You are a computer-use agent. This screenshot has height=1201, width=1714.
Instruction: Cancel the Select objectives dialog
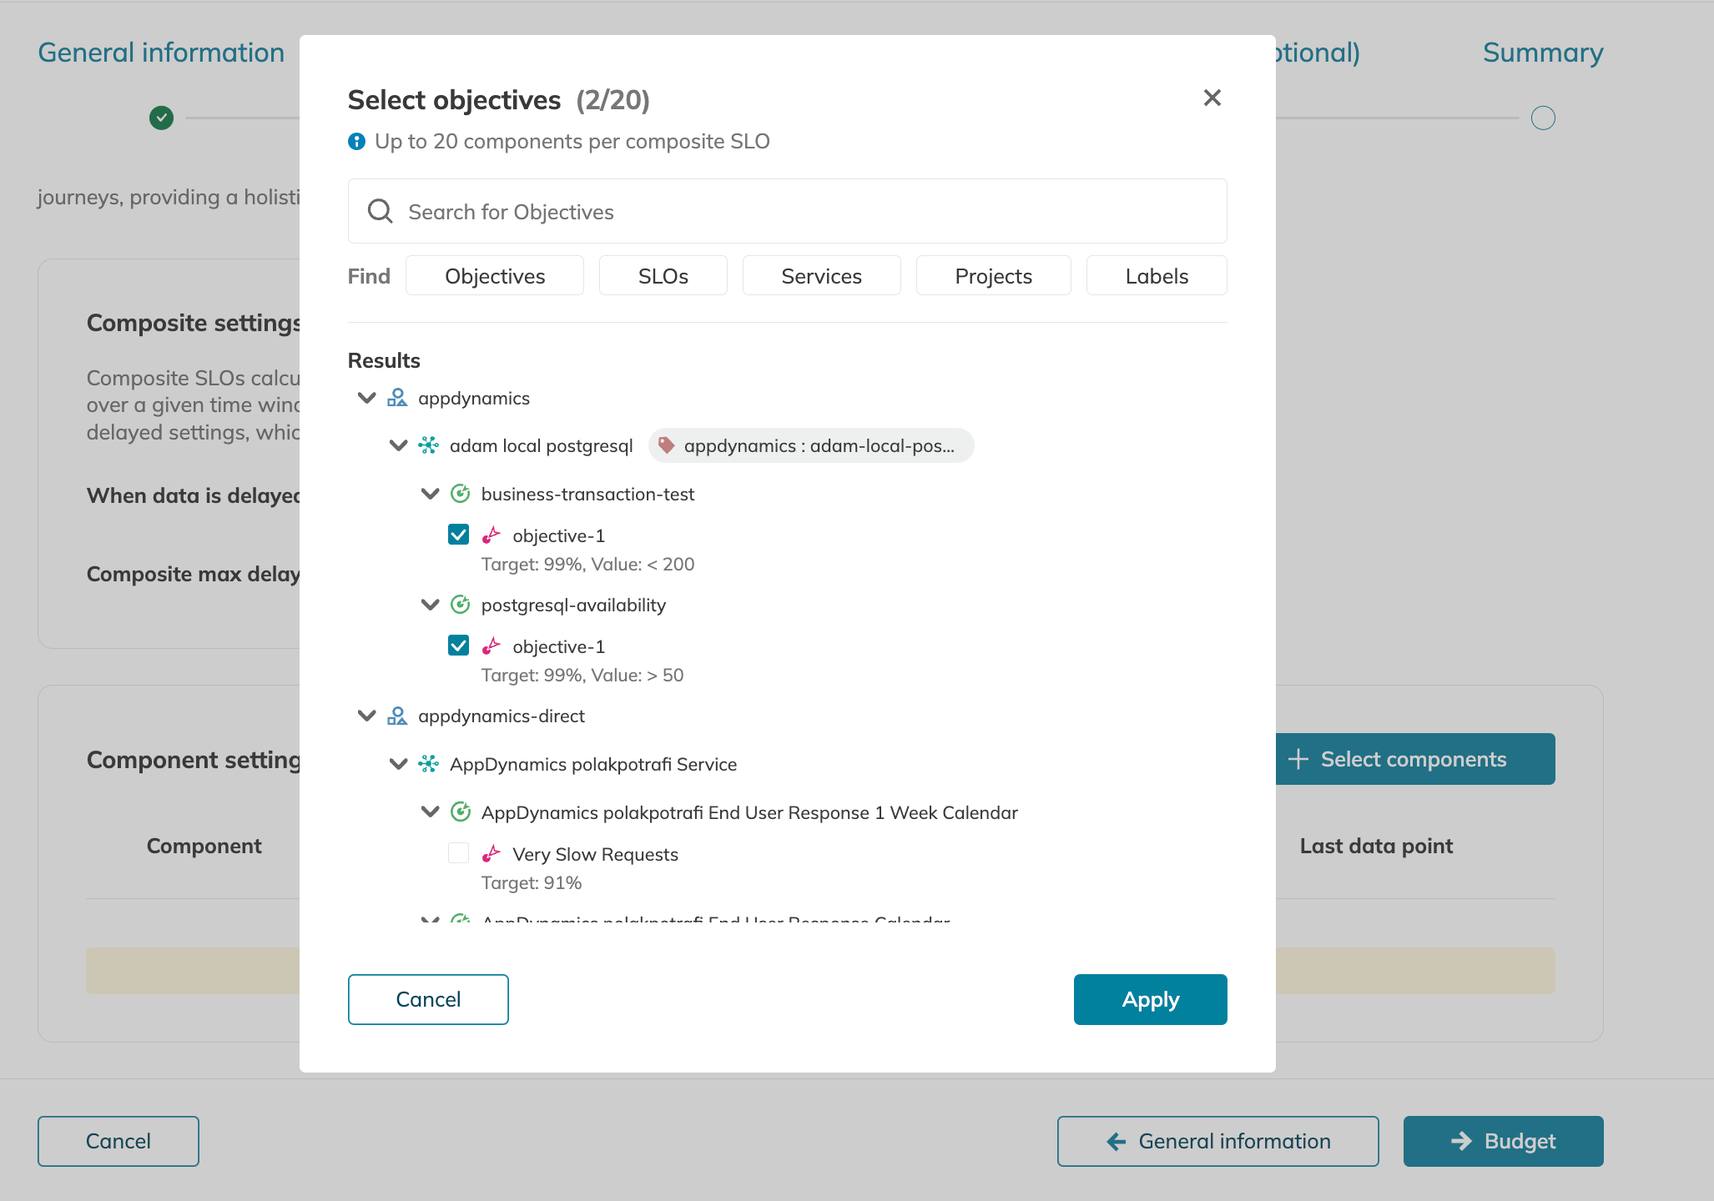coord(428,999)
